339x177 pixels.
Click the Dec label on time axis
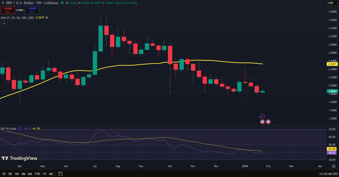click(216, 166)
